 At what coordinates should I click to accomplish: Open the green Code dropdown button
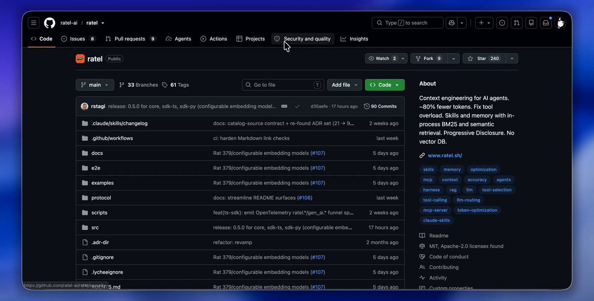coord(384,85)
